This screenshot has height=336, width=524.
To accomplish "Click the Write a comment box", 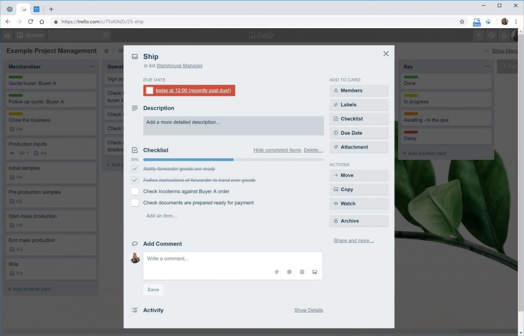I will click(x=233, y=265).
